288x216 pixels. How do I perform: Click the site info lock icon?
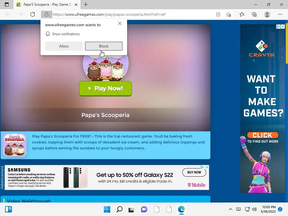47,14
